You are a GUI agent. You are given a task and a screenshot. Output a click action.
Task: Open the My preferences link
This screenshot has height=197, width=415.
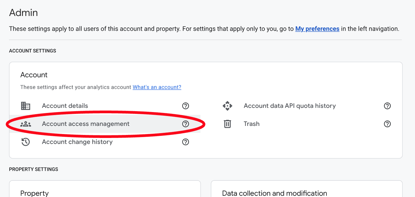317,29
